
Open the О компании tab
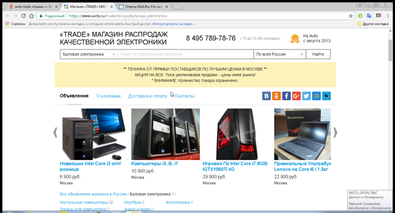pos(108,96)
